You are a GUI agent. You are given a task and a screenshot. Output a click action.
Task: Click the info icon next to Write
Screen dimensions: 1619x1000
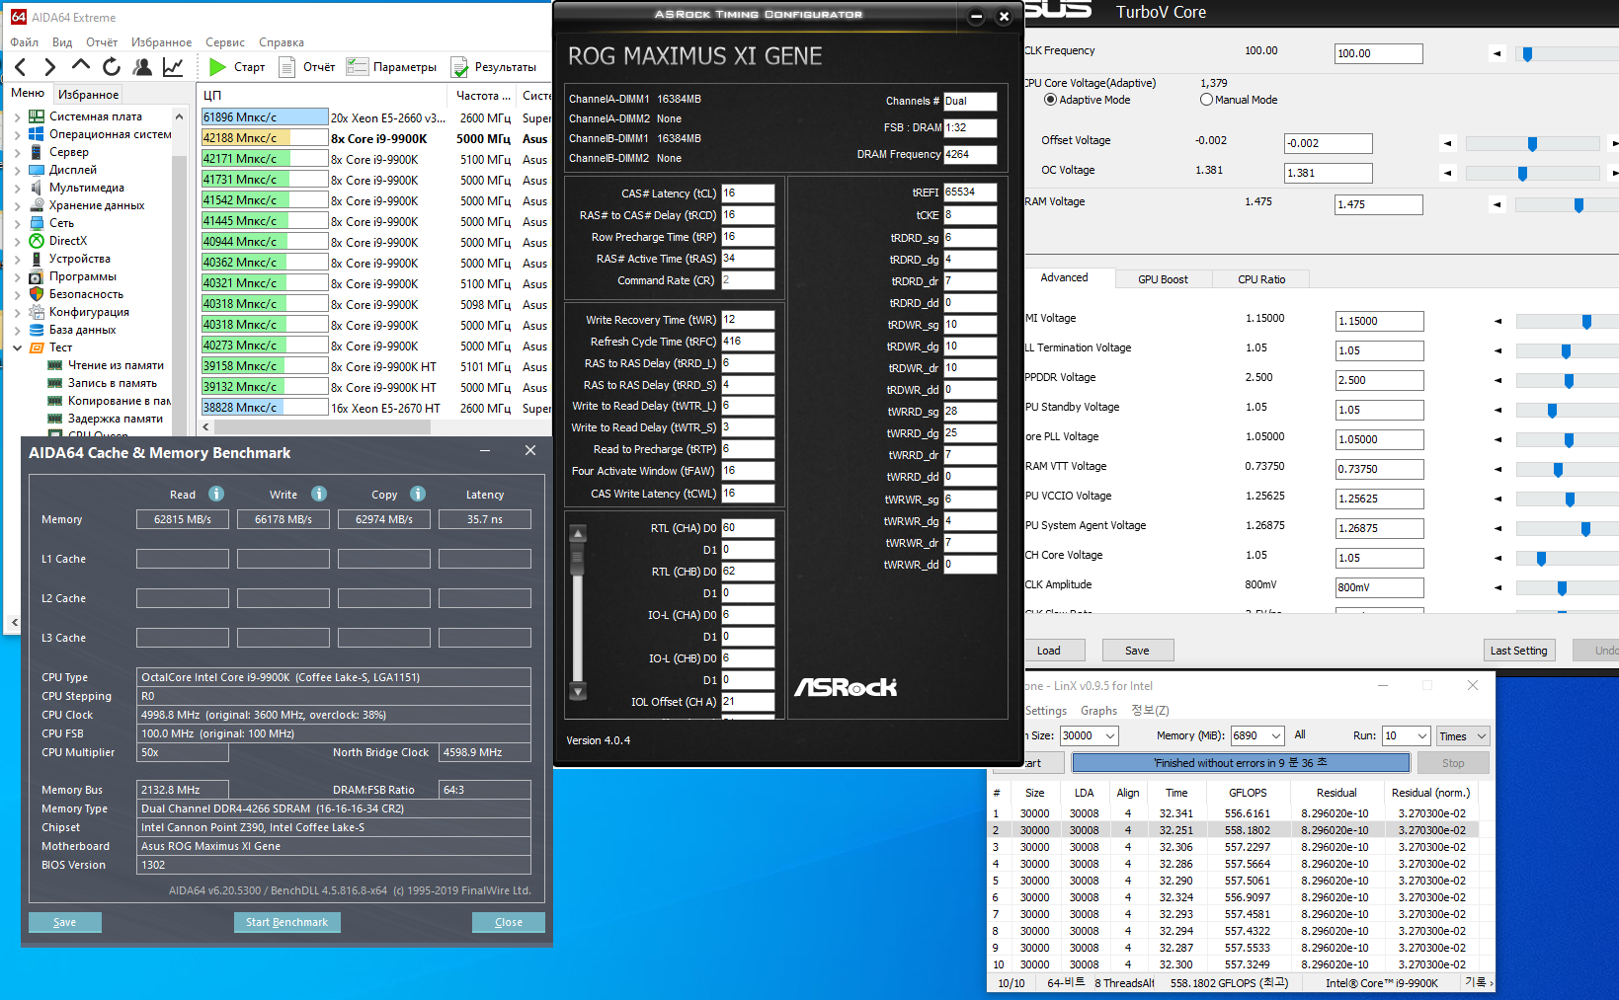coord(319,494)
